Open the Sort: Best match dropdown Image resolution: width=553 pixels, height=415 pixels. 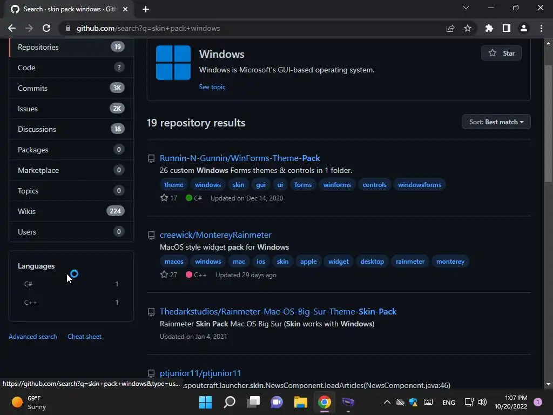coord(496,122)
